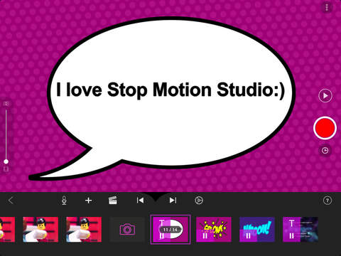
Task: Click the icon at bottom of slider
Action: [x=6, y=169]
